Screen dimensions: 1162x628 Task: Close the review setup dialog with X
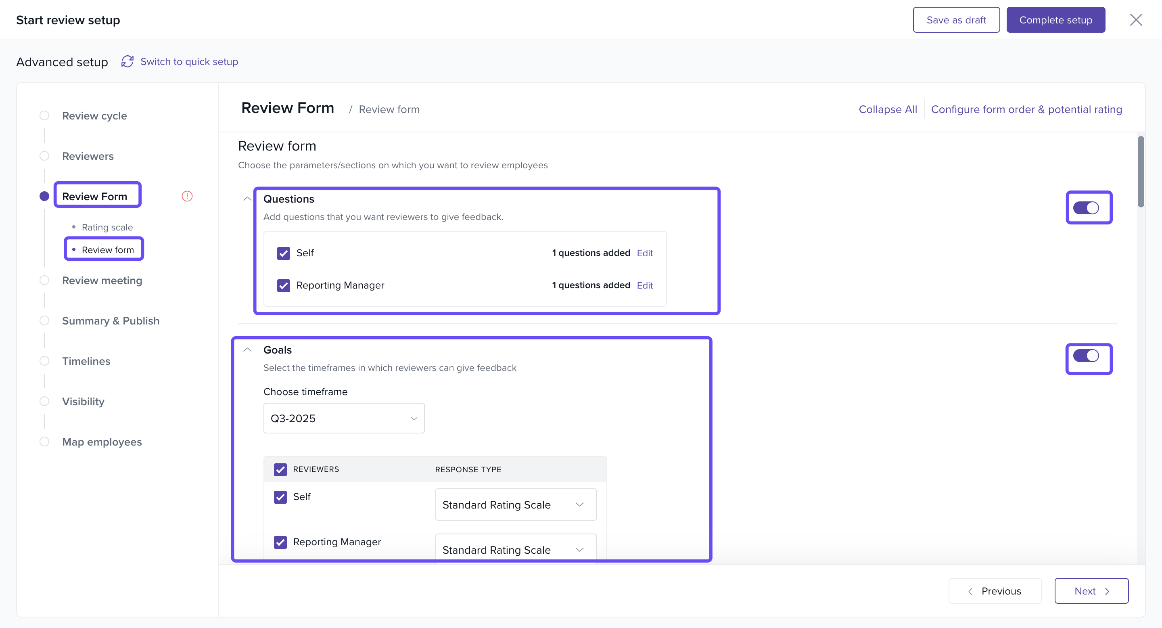[x=1135, y=20]
